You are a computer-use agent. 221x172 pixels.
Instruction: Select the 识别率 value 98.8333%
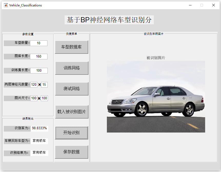(x=39, y=128)
